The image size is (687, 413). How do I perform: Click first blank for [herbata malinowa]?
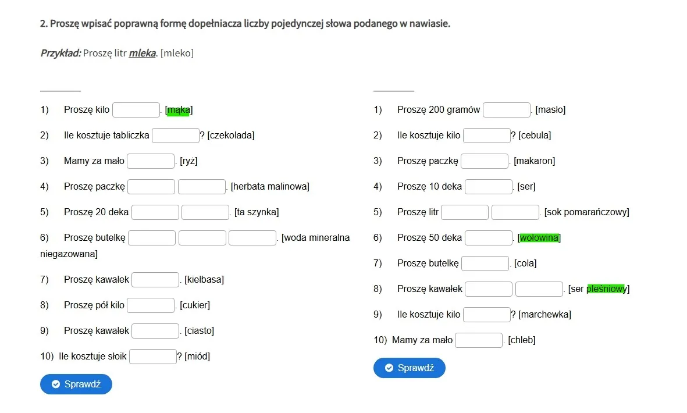[x=151, y=187]
